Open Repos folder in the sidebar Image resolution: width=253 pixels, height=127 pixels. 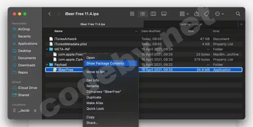click(20, 73)
